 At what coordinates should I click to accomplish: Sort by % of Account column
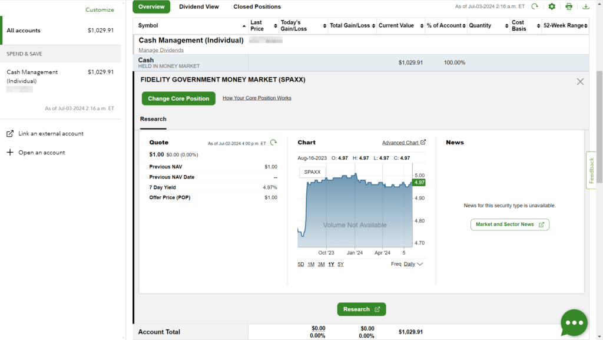pyautogui.click(x=464, y=26)
